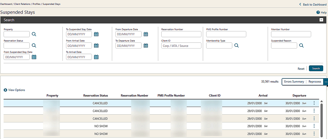Screen dimensions: 328x139
Task: Click the Help question mark icon
Action: coord(318,13)
